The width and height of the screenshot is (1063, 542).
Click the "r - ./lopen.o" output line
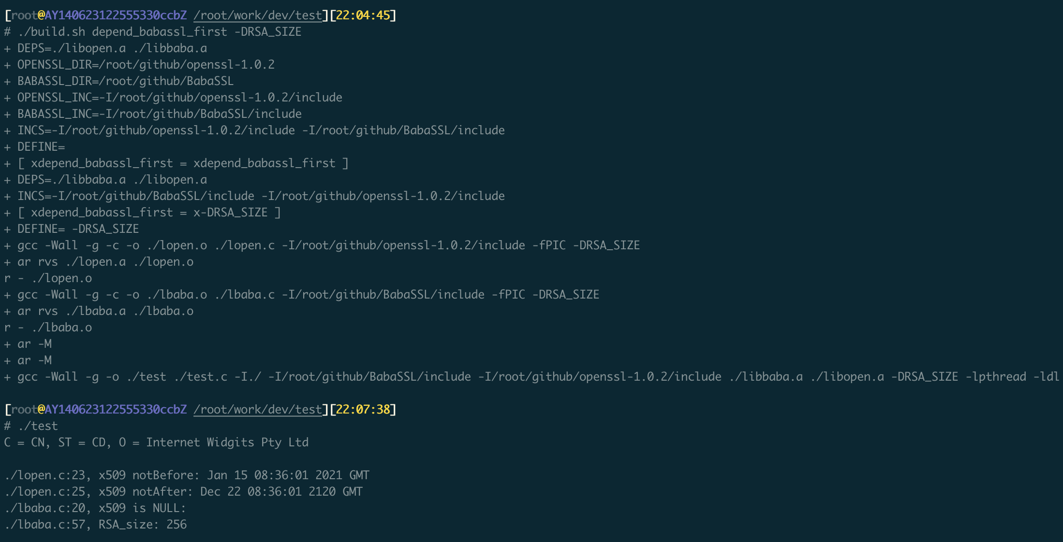click(x=48, y=278)
